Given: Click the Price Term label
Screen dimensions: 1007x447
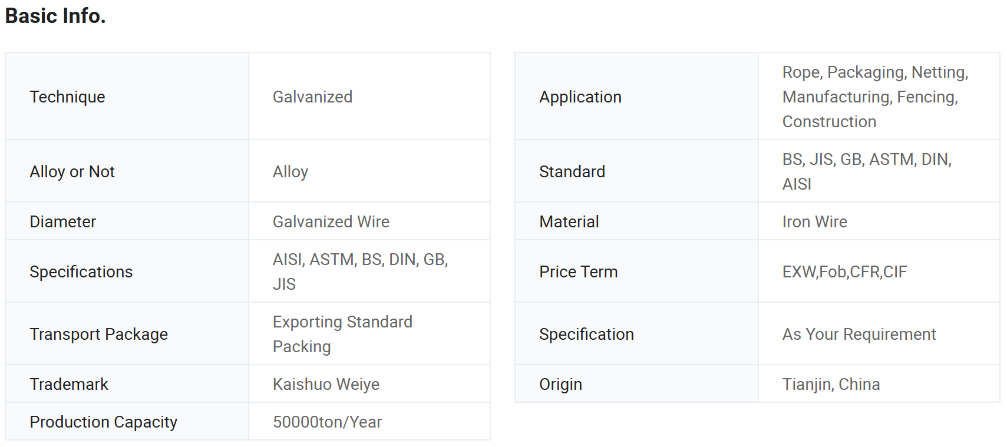Looking at the screenshot, I should 579,272.
